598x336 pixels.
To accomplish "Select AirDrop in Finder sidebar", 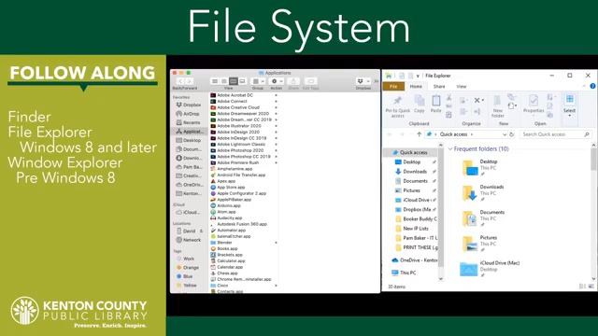I will pyautogui.click(x=189, y=114).
